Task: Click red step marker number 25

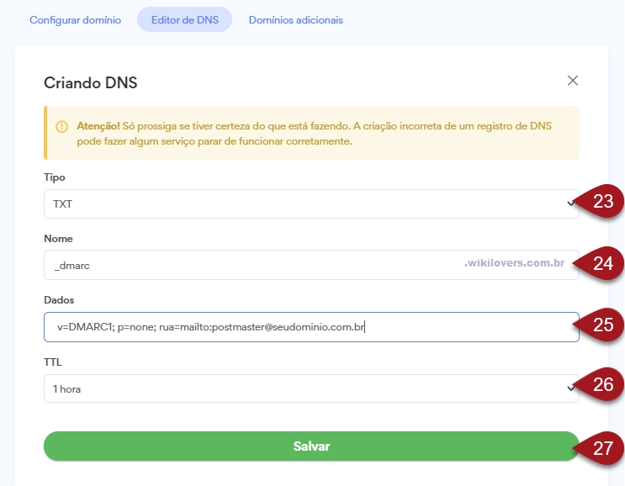Action: point(602,325)
